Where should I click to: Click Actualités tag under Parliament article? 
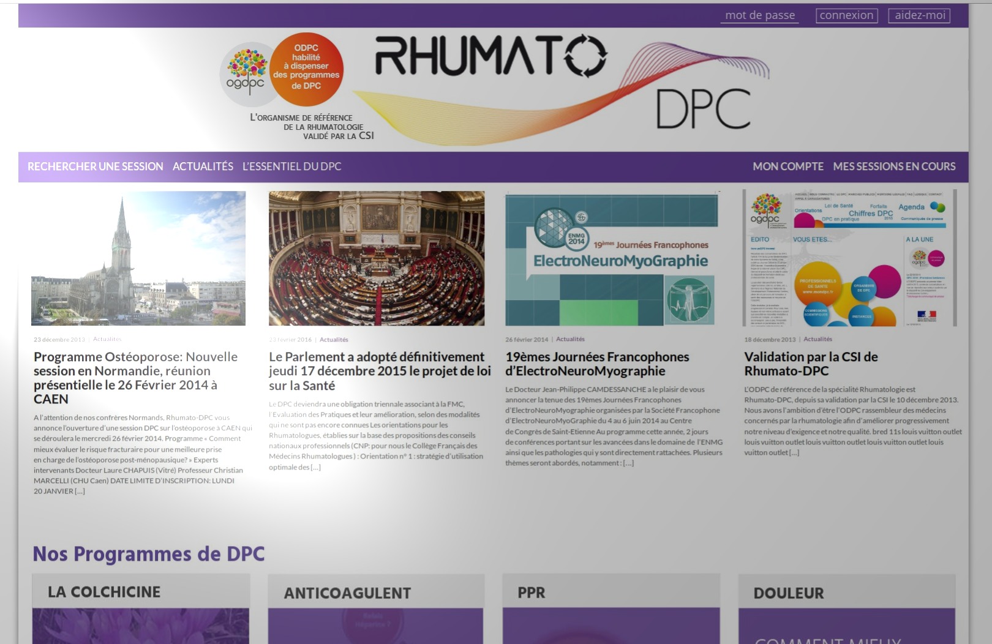pos(334,340)
